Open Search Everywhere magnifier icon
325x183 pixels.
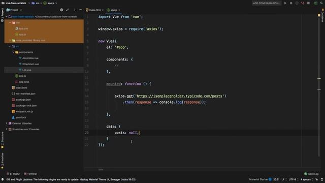tap(321, 3)
